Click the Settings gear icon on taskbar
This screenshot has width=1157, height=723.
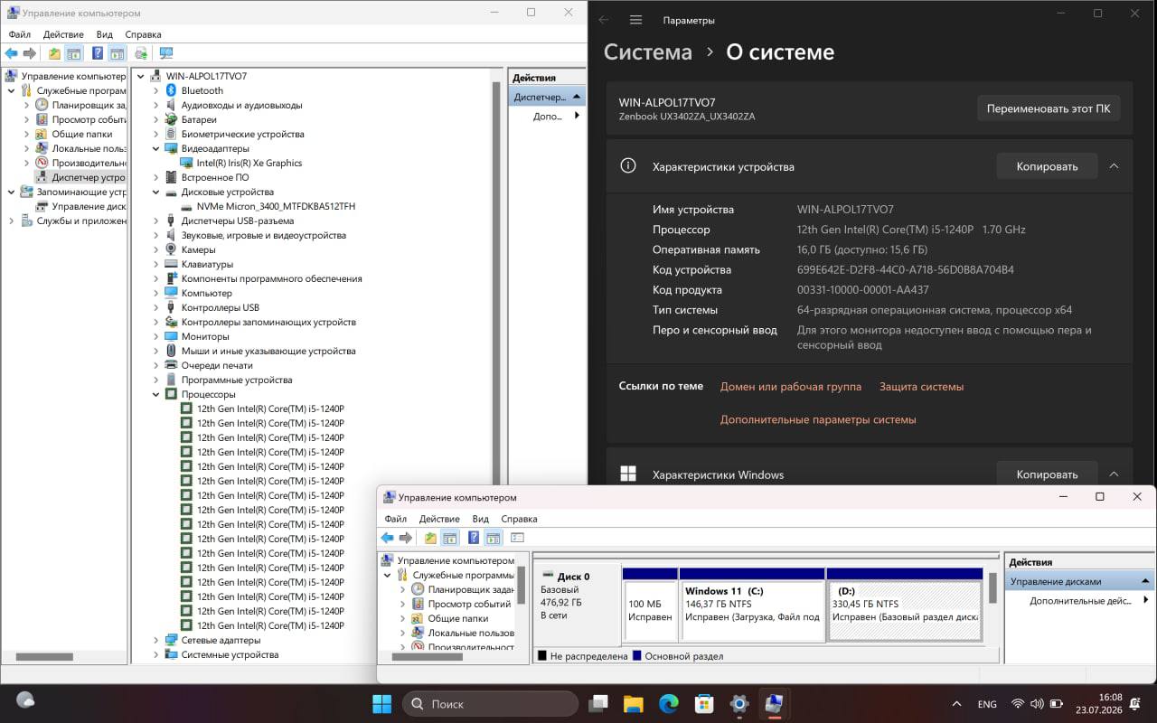tap(739, 703)
